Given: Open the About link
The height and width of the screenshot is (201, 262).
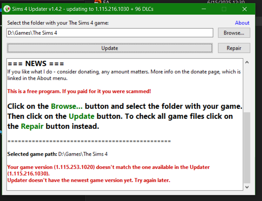Looking at the screenshot, I should 242,23.
